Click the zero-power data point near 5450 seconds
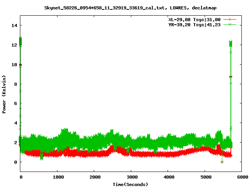 [222, 162]
